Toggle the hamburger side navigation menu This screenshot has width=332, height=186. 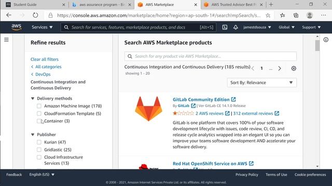tap(6, 40)
